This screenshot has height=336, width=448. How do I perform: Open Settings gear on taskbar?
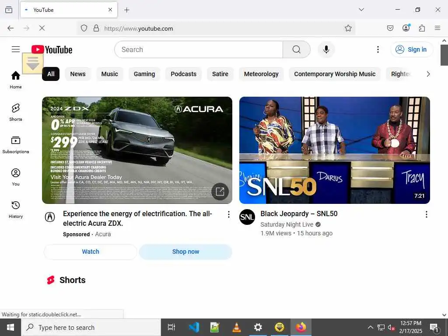point(258,327)
